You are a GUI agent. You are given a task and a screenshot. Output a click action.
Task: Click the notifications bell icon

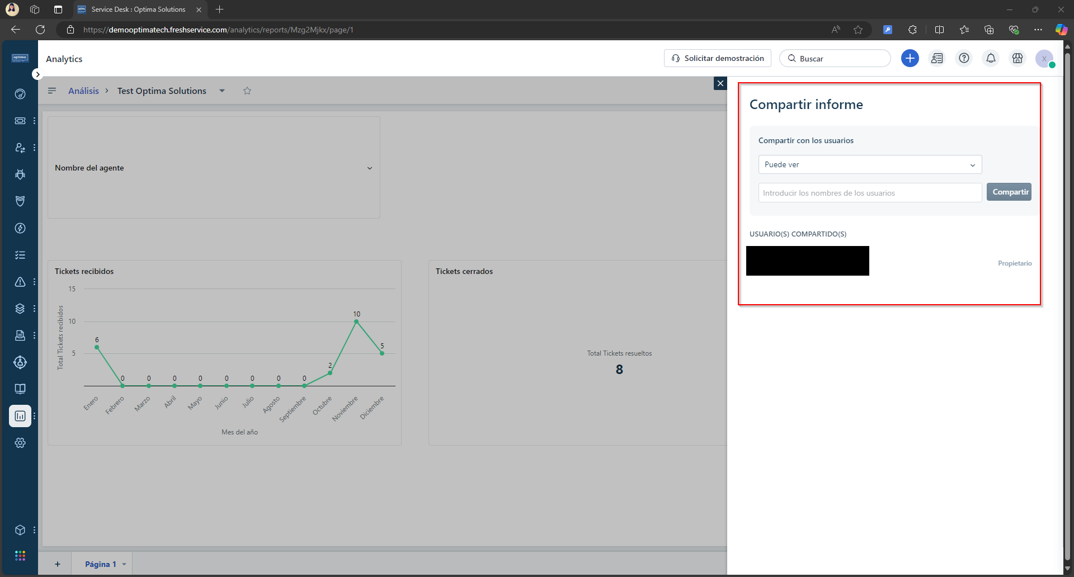pyautogui.click(x=991, y=58)
